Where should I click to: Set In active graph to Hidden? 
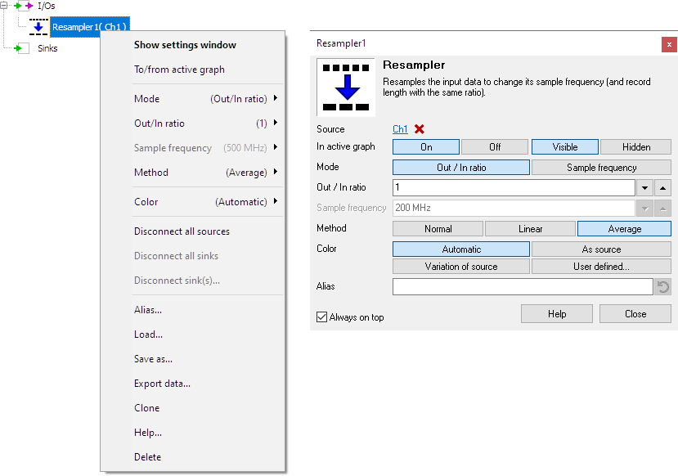point(635,146)
